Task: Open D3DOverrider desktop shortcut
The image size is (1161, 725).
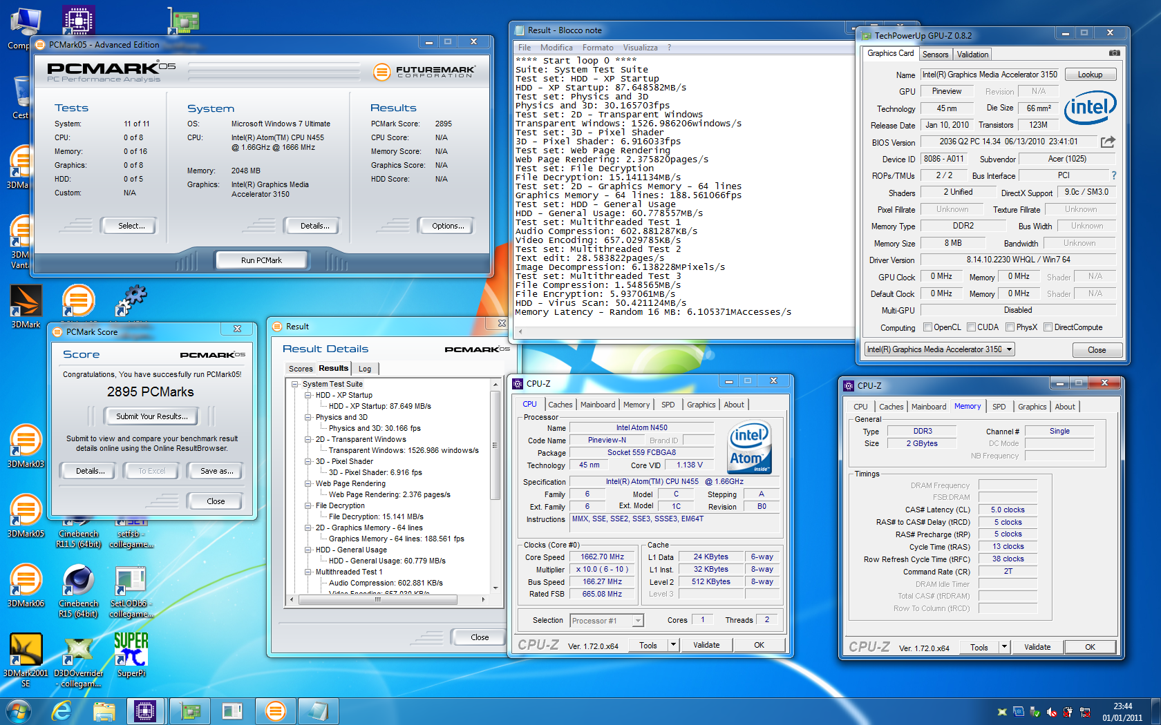Action: pyautogui.click(x=78, y=660)
